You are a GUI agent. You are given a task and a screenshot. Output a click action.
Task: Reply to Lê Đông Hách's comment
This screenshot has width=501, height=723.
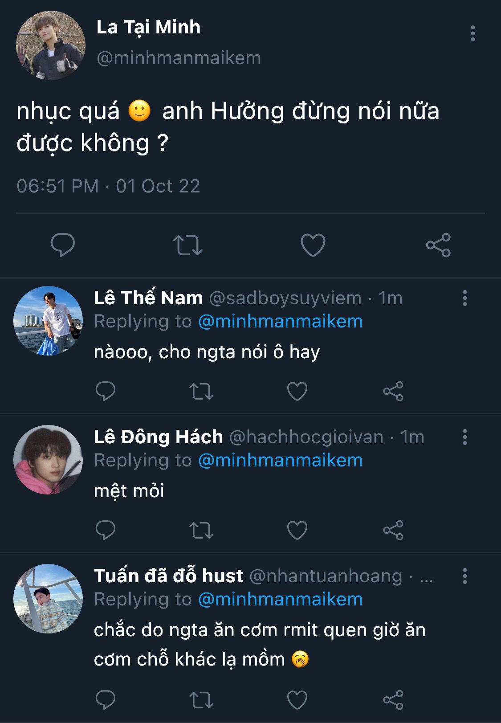(x=106, y=530)
